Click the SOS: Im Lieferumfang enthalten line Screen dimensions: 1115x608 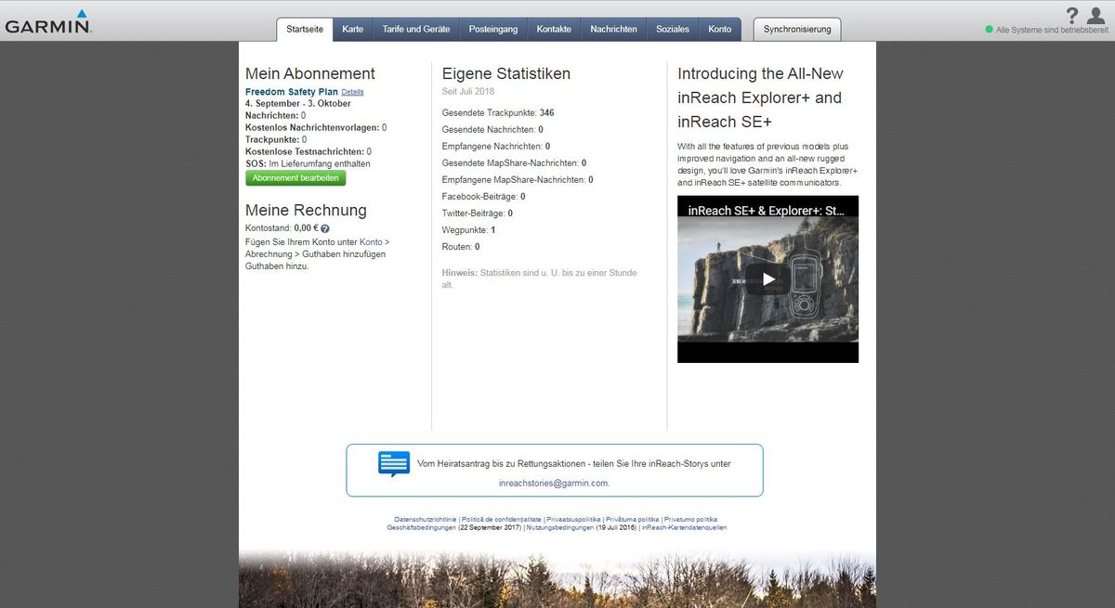pos(308,163)
